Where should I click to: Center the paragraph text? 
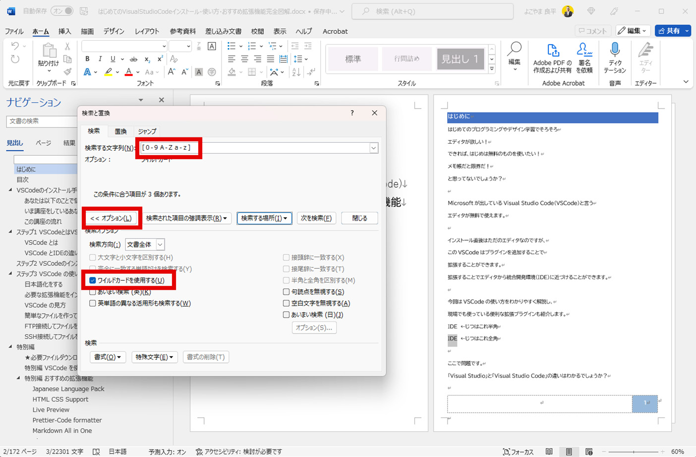(x=244, y=59)
